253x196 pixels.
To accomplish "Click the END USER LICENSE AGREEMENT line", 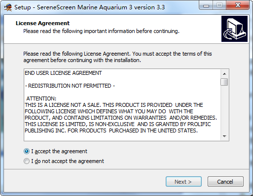I will tap(63, 73).
